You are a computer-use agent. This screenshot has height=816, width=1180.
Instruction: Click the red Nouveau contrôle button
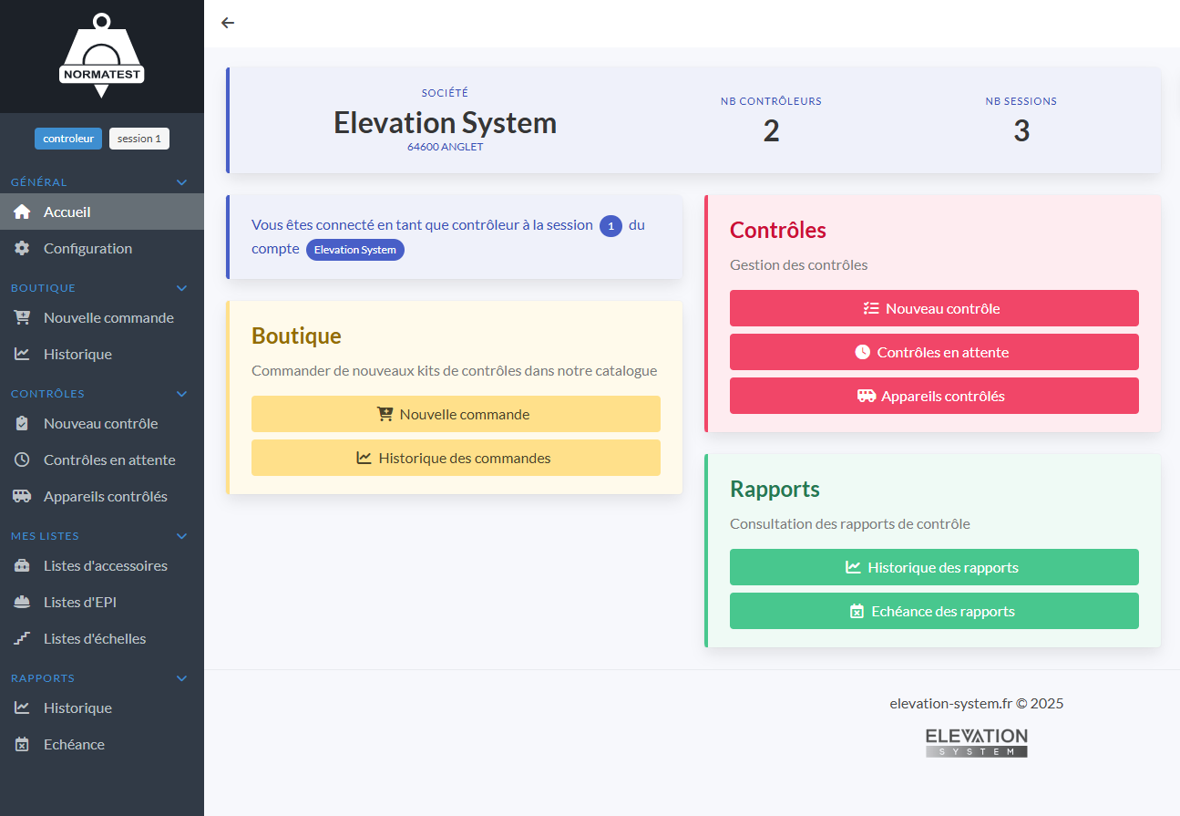[934, 308]
